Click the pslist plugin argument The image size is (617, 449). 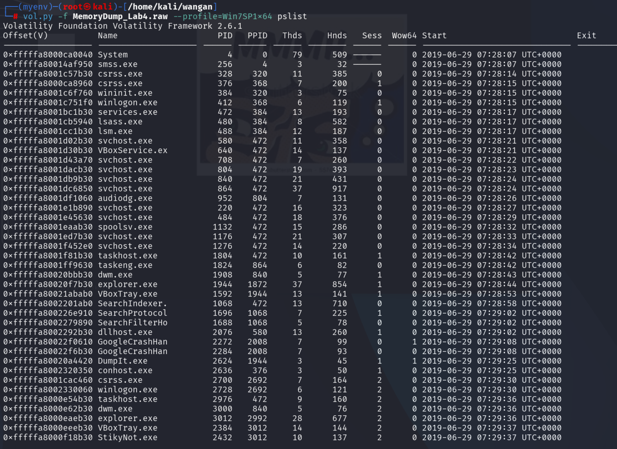(292, 16)
